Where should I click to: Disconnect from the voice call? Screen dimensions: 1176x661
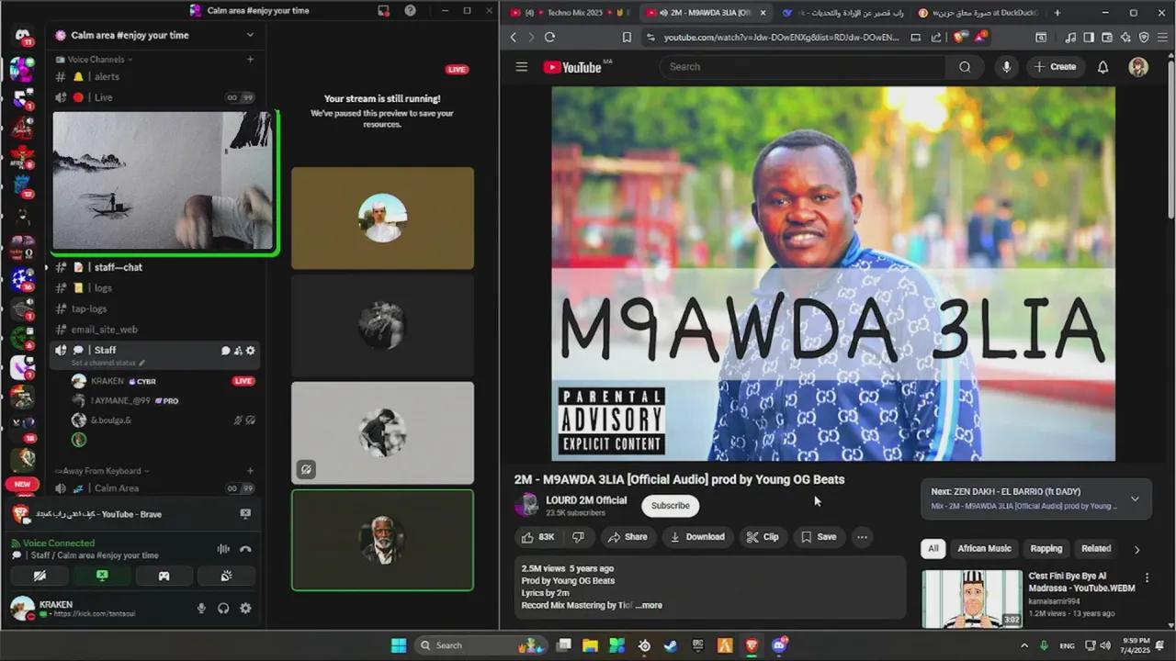[244, 548]
